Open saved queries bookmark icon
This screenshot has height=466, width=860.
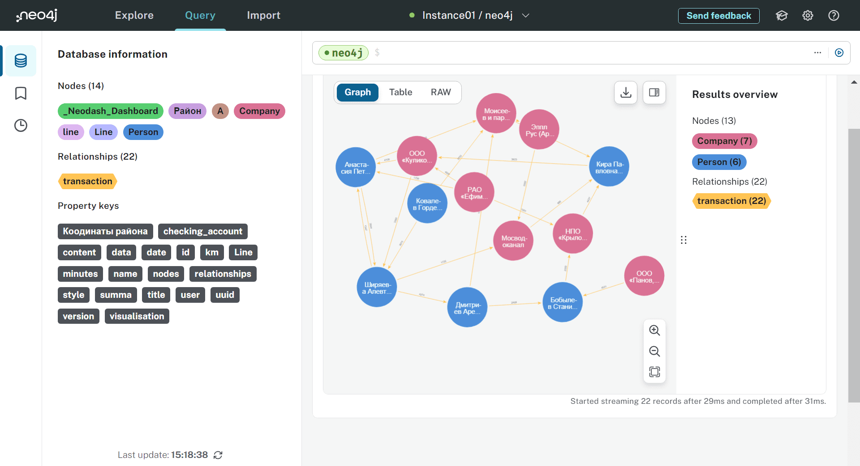click(x=21, y=93)
